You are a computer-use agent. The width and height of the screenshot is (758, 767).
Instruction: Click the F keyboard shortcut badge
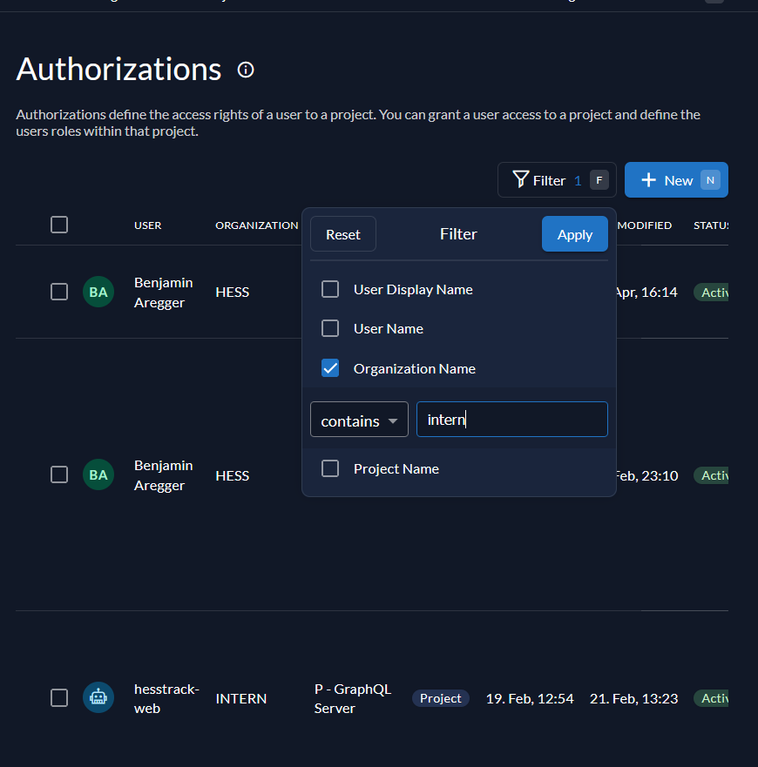point(599,180)
